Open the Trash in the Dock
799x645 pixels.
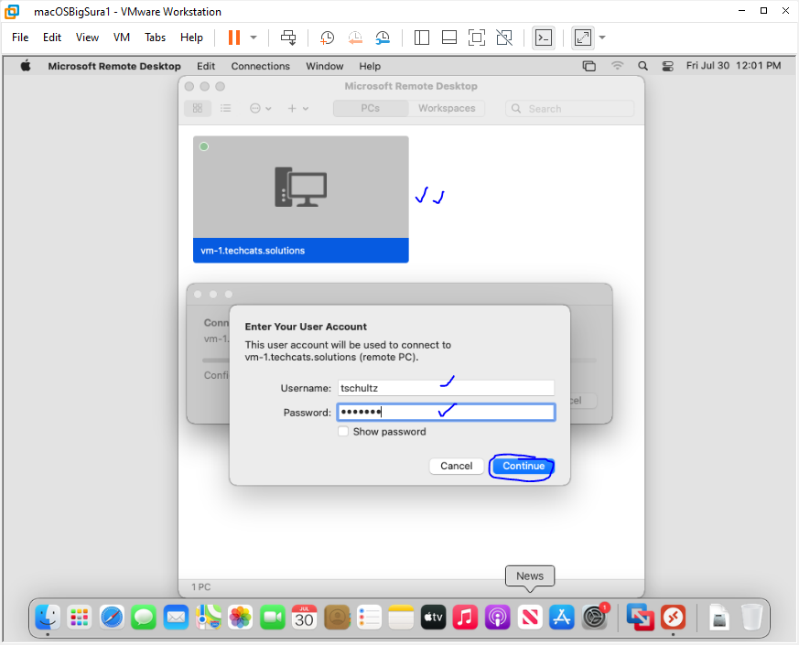pyautogui.click(x=751, y=618)
